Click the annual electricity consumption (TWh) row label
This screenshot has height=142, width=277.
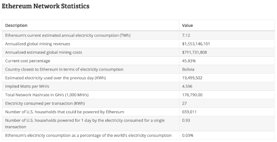(68, 35)
